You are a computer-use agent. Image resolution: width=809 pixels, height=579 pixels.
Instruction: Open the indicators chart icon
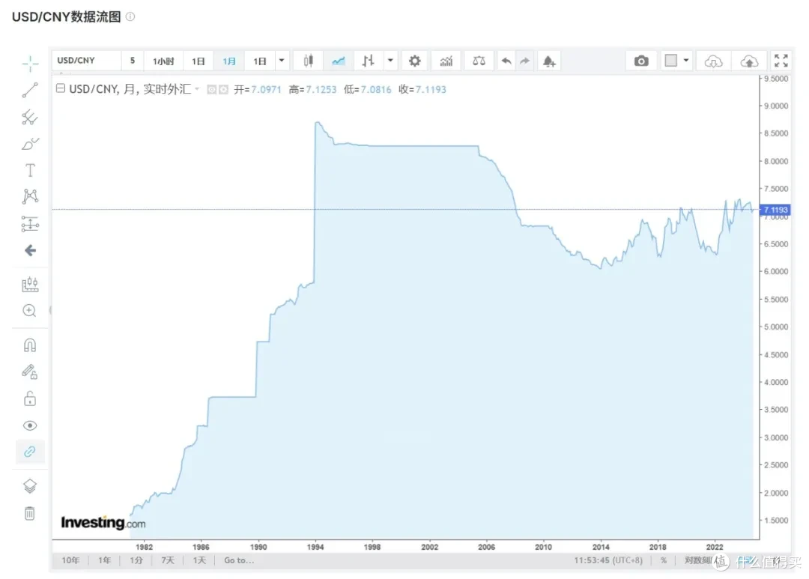point(446,61)
